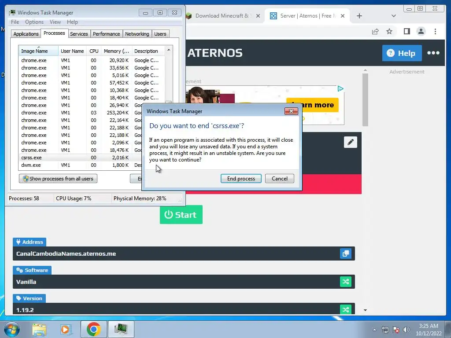Click the Learn more ad button

tap(312, 105)
